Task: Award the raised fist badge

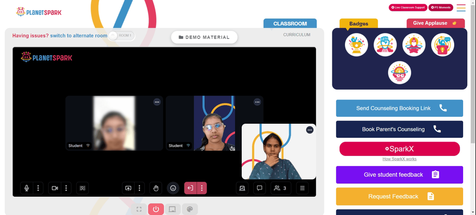Action: 385,45
